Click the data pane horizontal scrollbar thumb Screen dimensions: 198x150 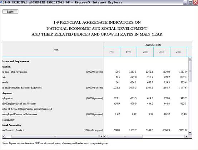125,136
